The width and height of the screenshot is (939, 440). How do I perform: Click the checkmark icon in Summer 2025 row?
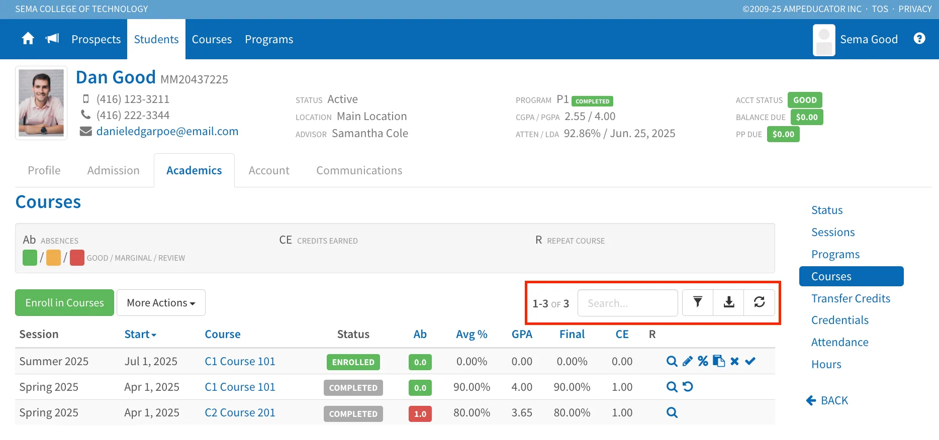pyautogui.click(x=750, y=361)
